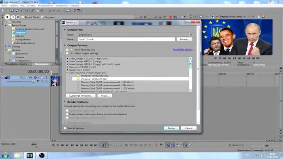Viewport: 283px width, 159px height.
Task: Click the Save project toolbar icon
Action: tap(12, 11)
